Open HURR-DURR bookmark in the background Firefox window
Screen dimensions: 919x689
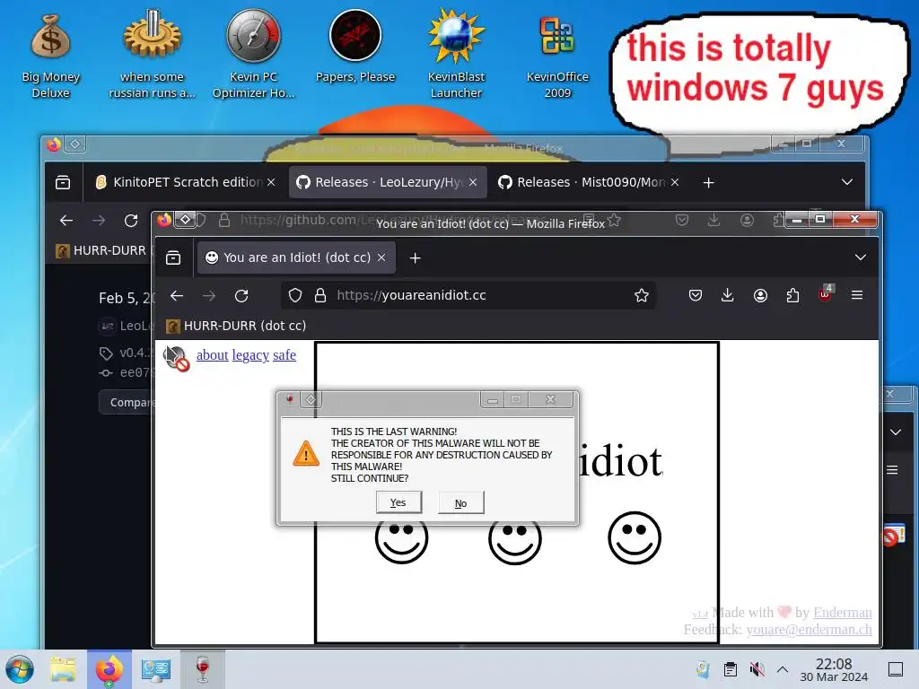[x=101, y=251]
